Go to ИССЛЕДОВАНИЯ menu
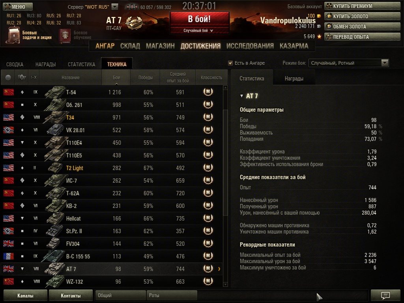This screenshot has height=303, width=404. [250, 46]
